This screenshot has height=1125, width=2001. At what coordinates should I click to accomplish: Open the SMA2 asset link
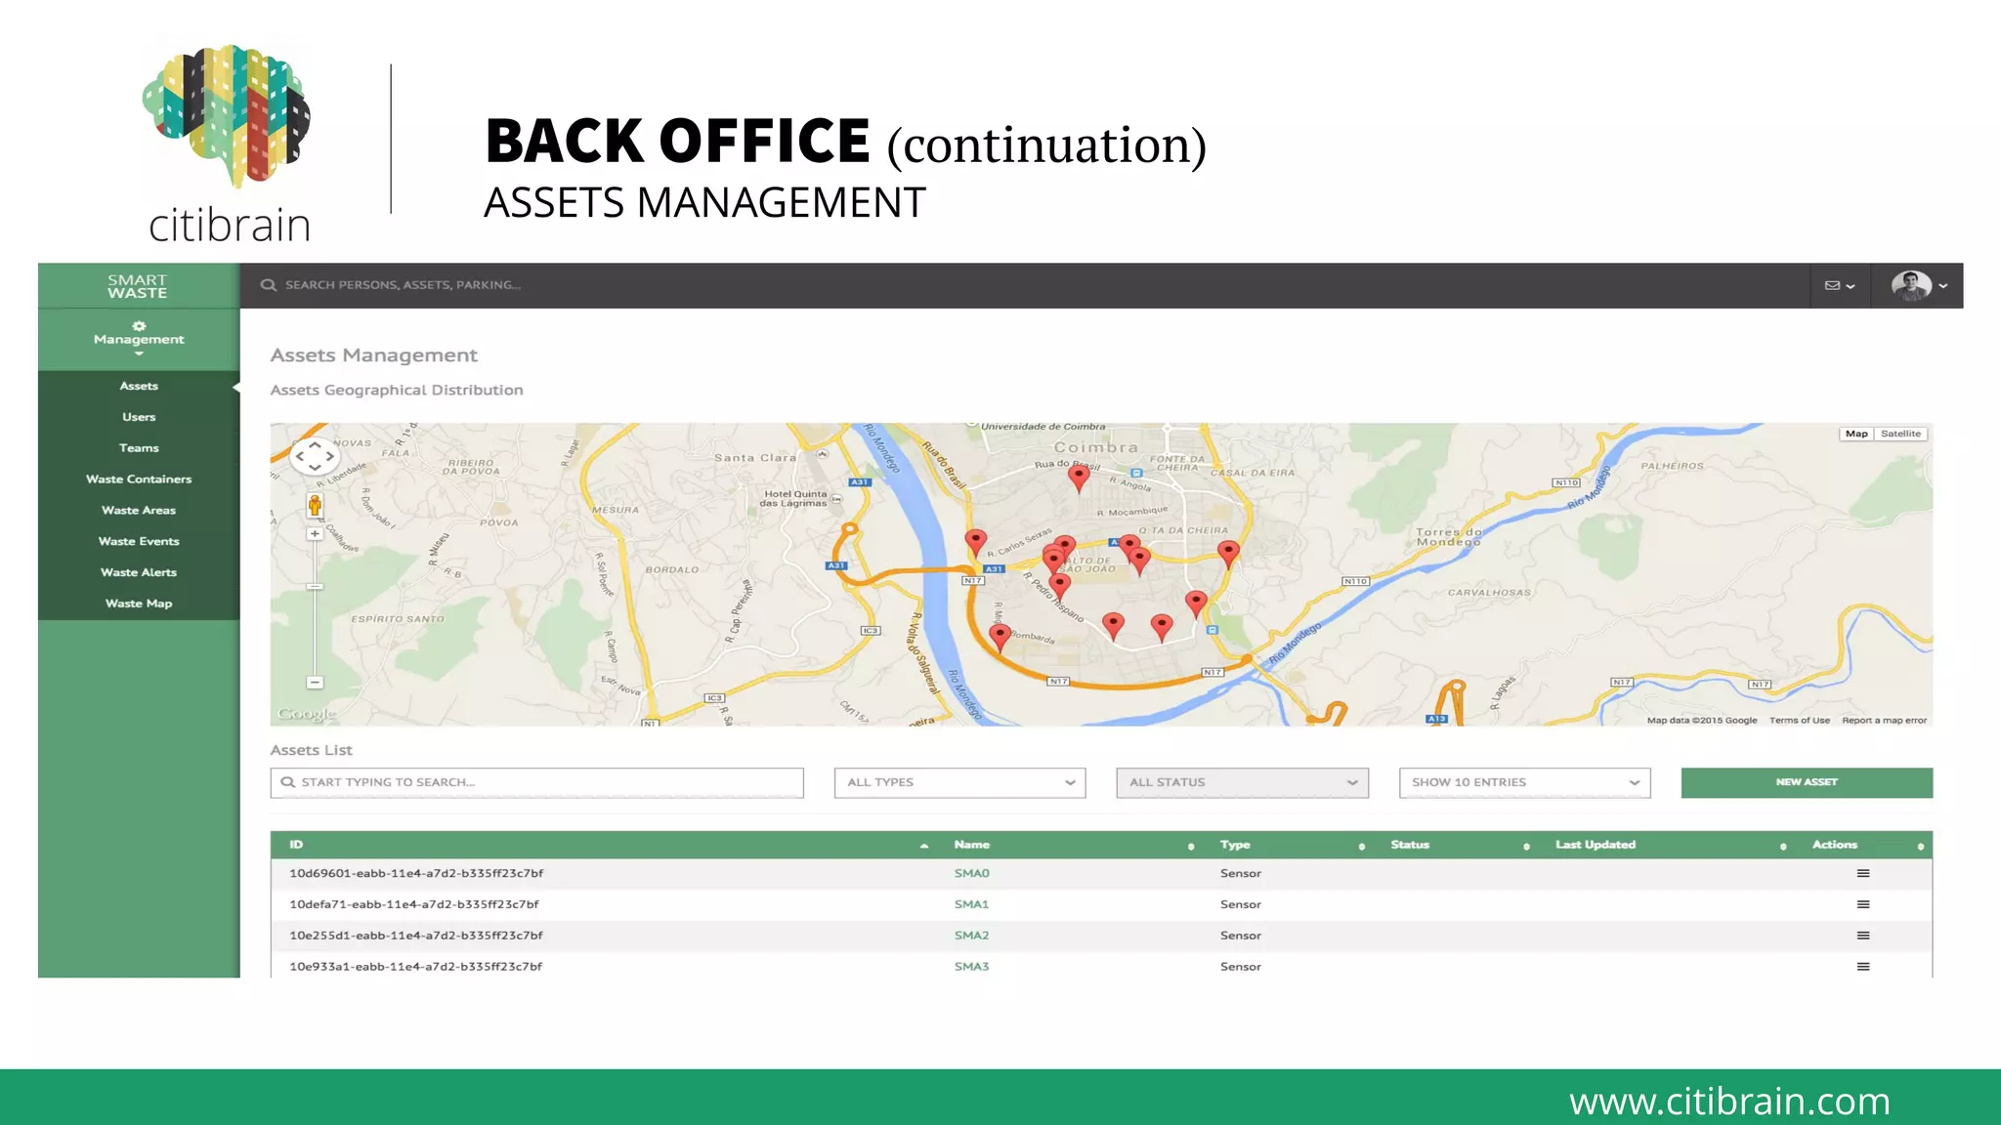coord(971,936)
